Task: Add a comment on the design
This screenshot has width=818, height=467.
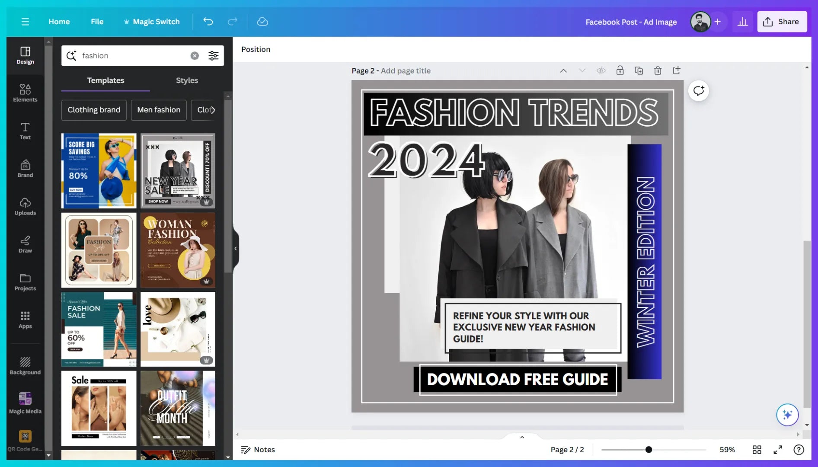Action: [699, 91]
